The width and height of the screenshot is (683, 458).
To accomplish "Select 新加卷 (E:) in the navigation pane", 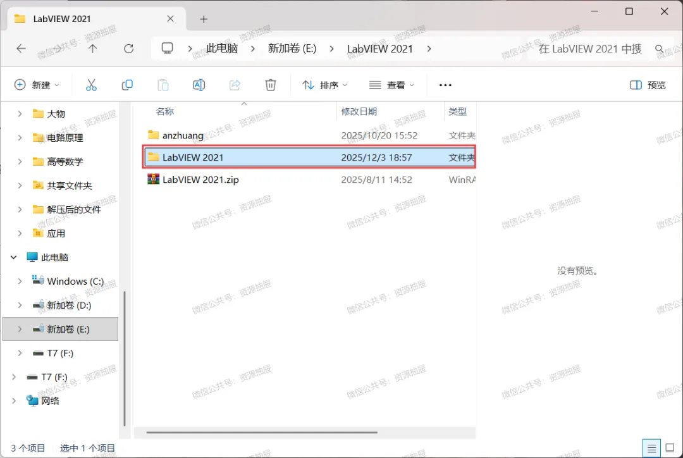I will (61, 329).
